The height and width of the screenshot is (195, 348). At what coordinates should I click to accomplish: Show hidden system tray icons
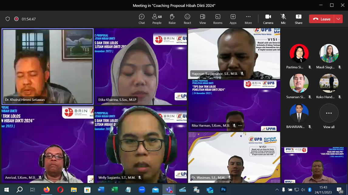(277, 190)
